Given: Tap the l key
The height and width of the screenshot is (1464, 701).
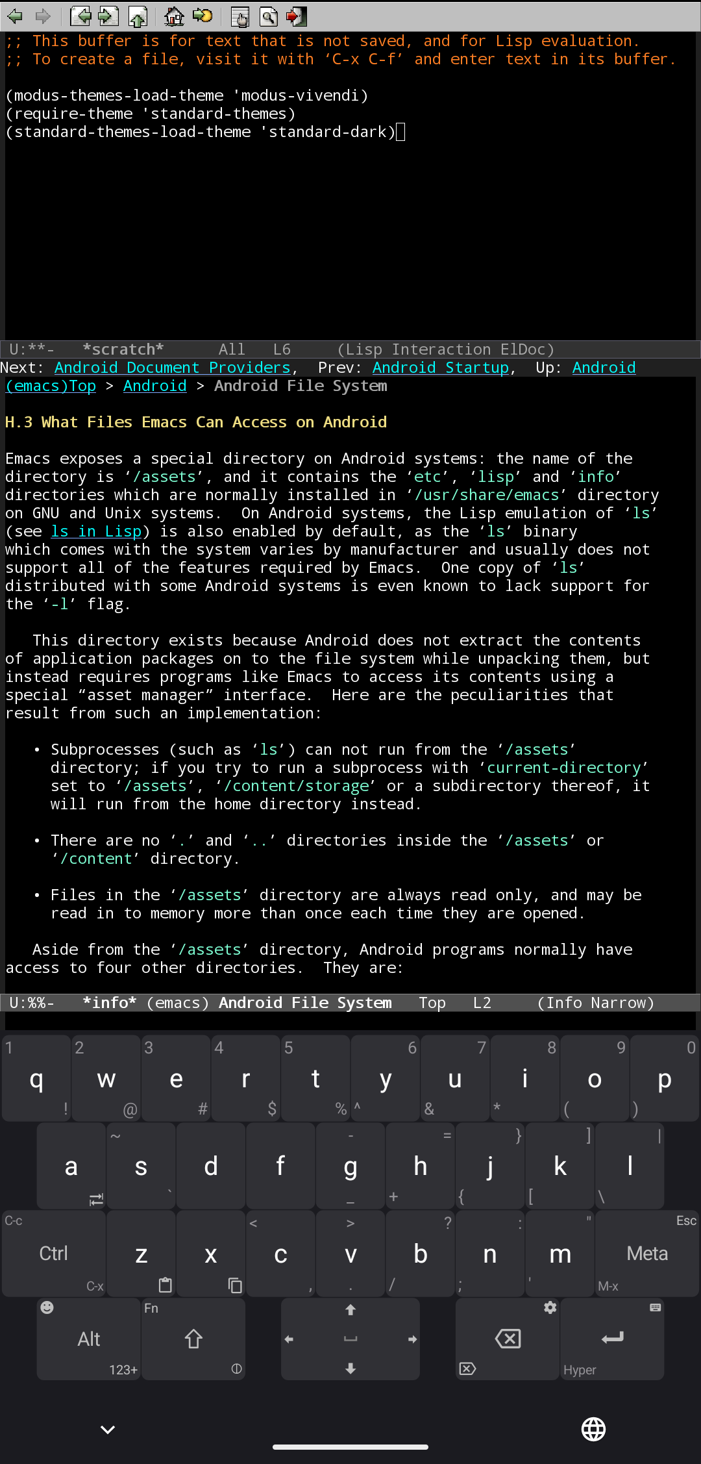Looking at the screenshot, I should pos(630,1167).
